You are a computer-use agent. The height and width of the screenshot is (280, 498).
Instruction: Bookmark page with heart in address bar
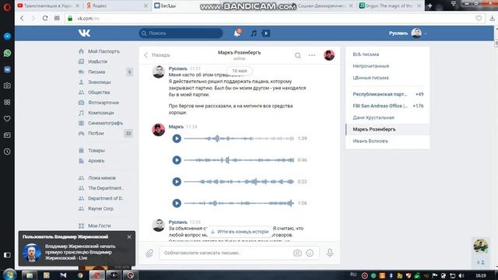tap(479, 19)
